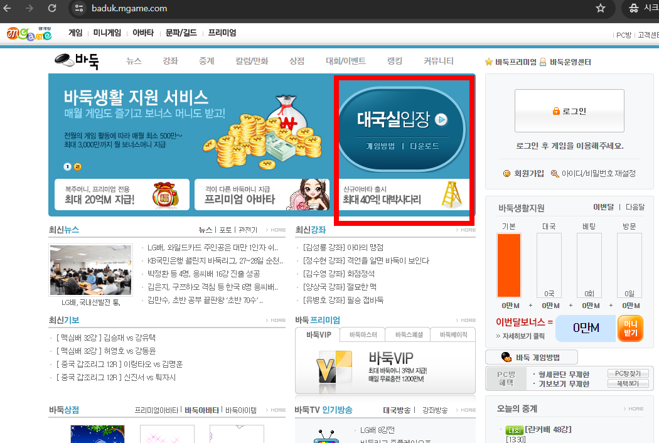Expand MORE next to 최신뉴스
Image resolution: width=659 pixels, height=443 pixels.
click(x=275, y=230)
